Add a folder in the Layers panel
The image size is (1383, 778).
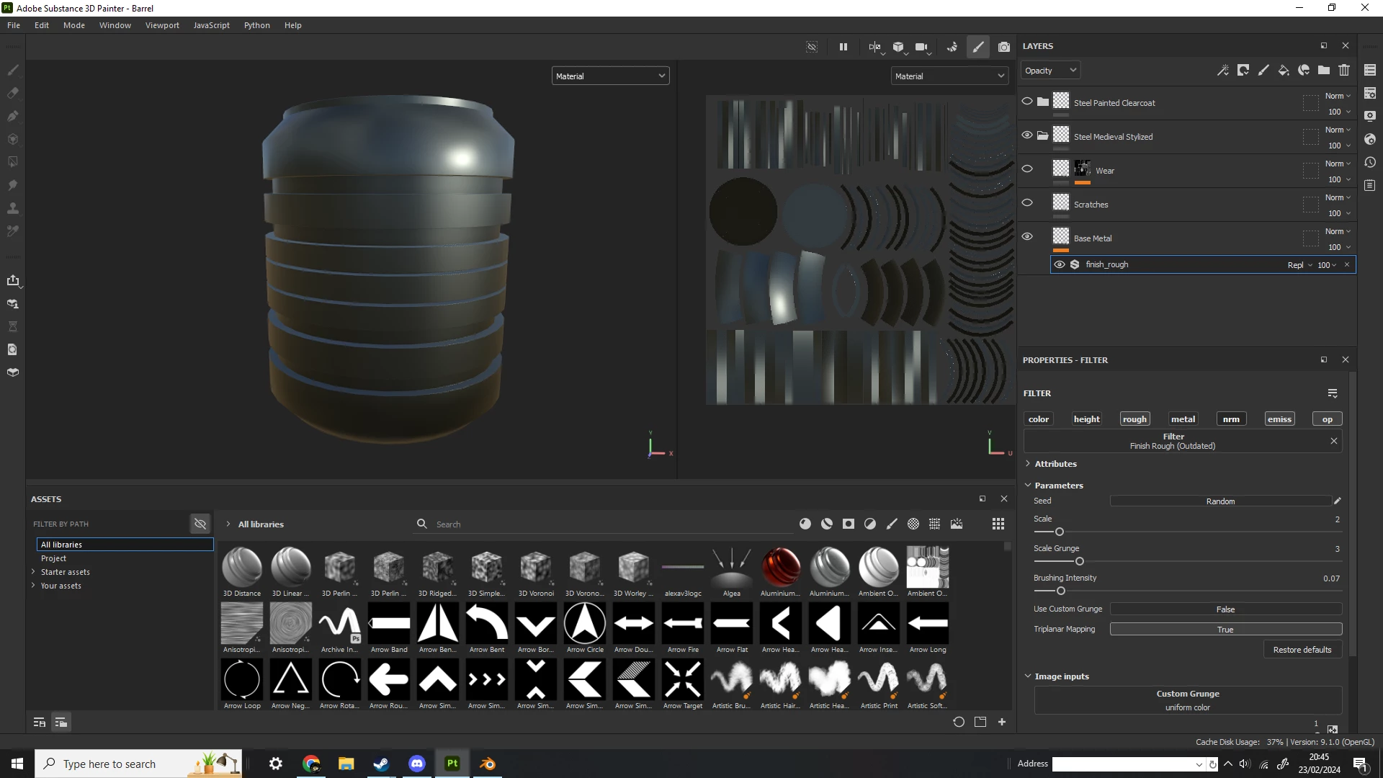point(1324,70)
